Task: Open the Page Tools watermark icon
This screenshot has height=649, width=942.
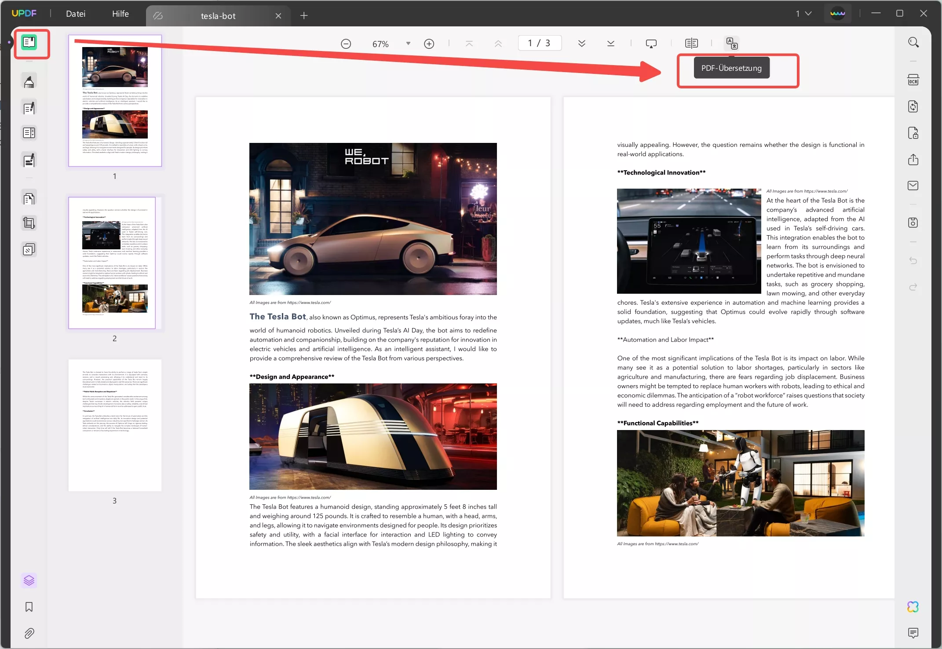Action: 29,250
